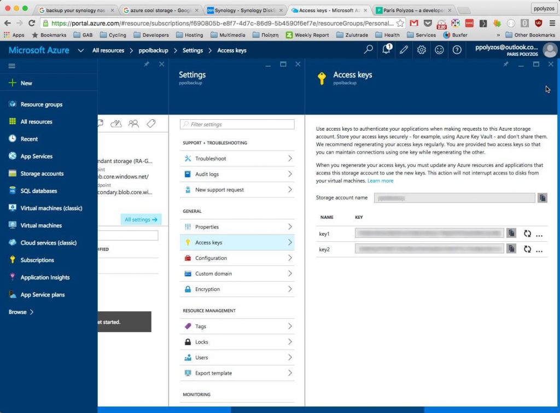Screen dimensions: 560x413
Task: Open portal settings gear
Action: (422, 50)
